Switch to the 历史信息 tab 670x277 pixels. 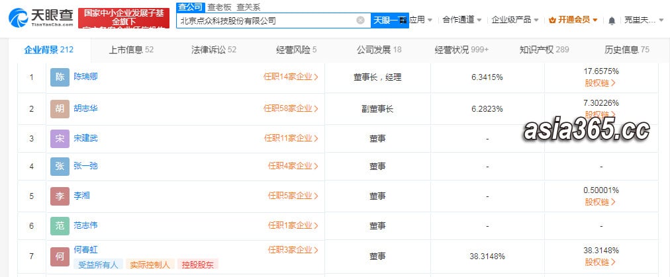(x=627, y=50)
